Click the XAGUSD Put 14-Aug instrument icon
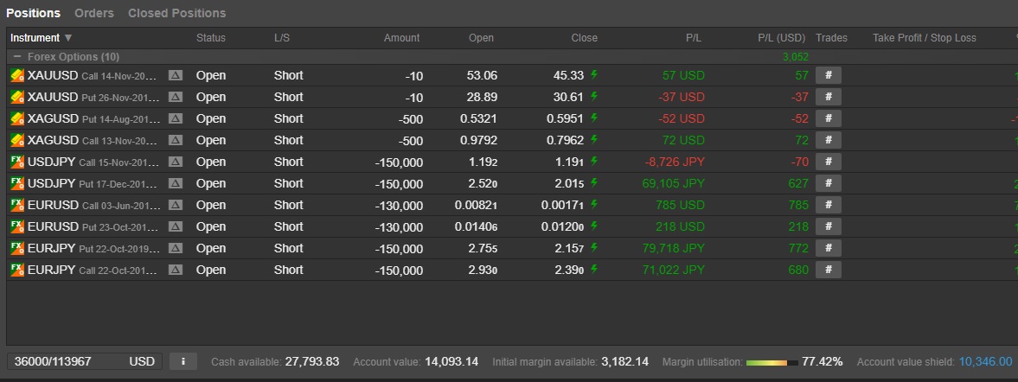The height and width of the screenshot is (382, 1018). point(17,118)
